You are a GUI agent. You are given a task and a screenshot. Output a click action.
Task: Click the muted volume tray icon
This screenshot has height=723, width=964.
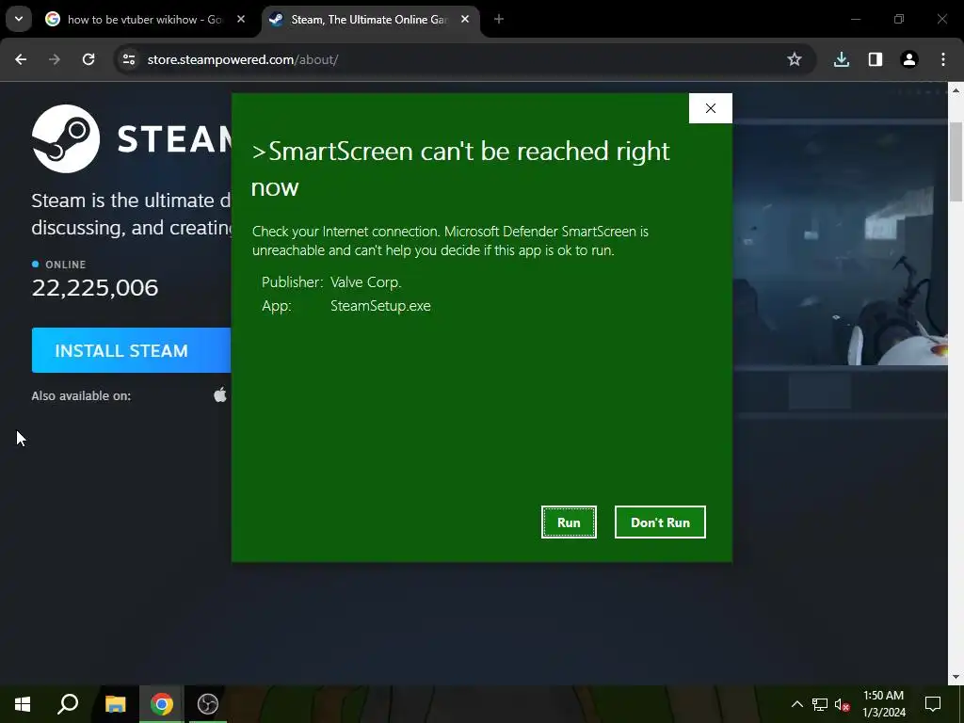coord(843,704)
